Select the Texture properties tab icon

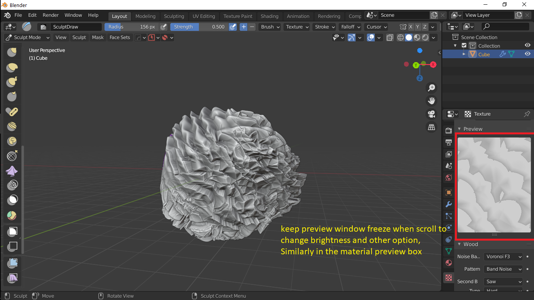tap(449, 278)
